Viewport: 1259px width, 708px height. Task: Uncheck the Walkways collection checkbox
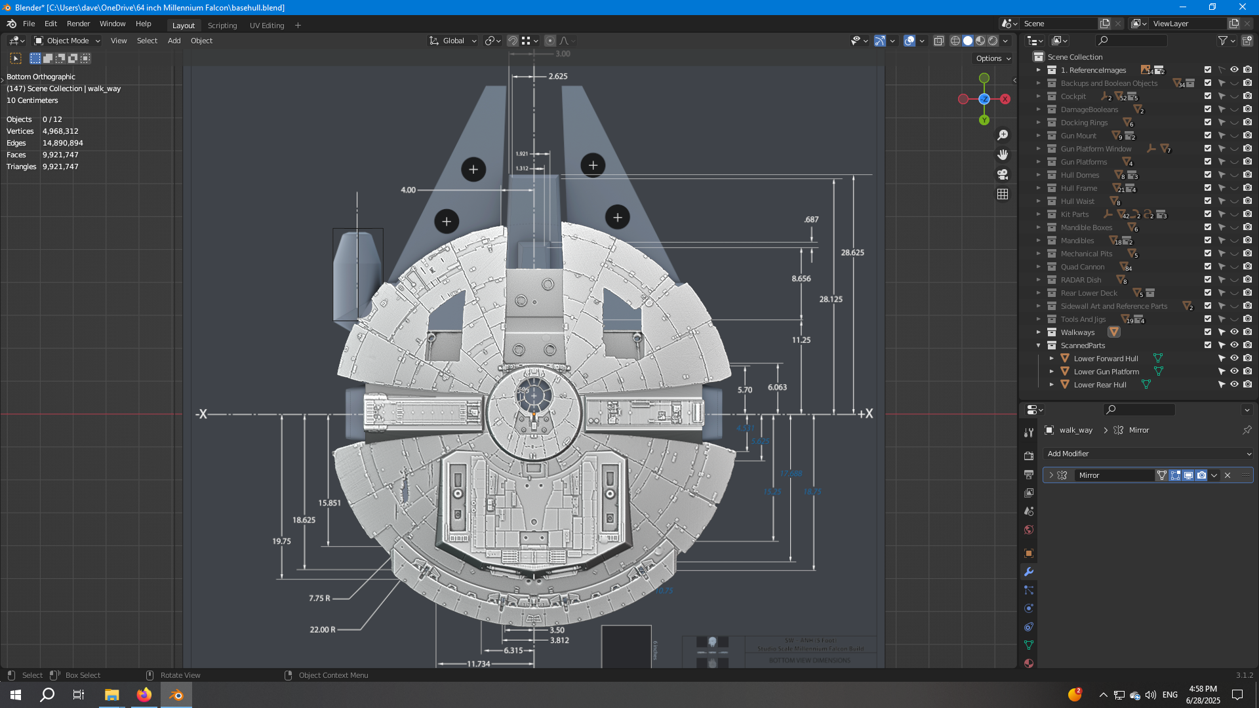tap(1208, 332)
